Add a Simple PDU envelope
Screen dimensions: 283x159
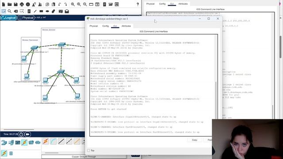(61, 11)
